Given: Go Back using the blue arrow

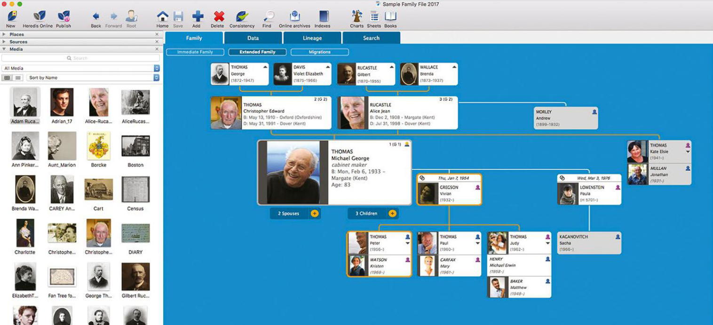Looking at the screenshot, I should (x=96, y=16).
